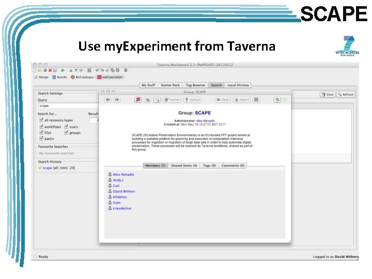Click the favourite star icon in popup toolbar
This screenshot has height=279, width=372.
pyautogui.click(x=148, y=100)
